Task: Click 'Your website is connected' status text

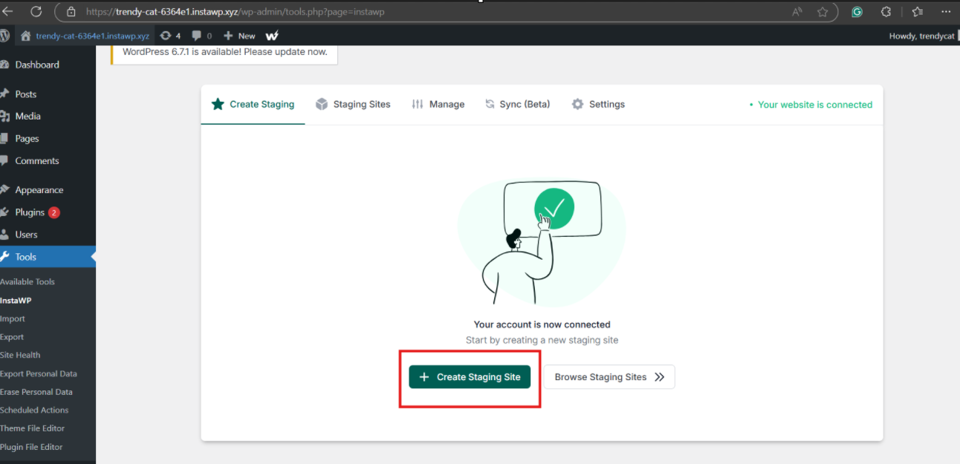Action: [x=815, y=105]
